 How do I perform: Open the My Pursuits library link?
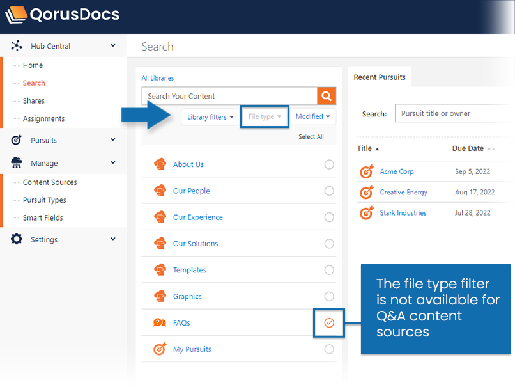(192, 349)
